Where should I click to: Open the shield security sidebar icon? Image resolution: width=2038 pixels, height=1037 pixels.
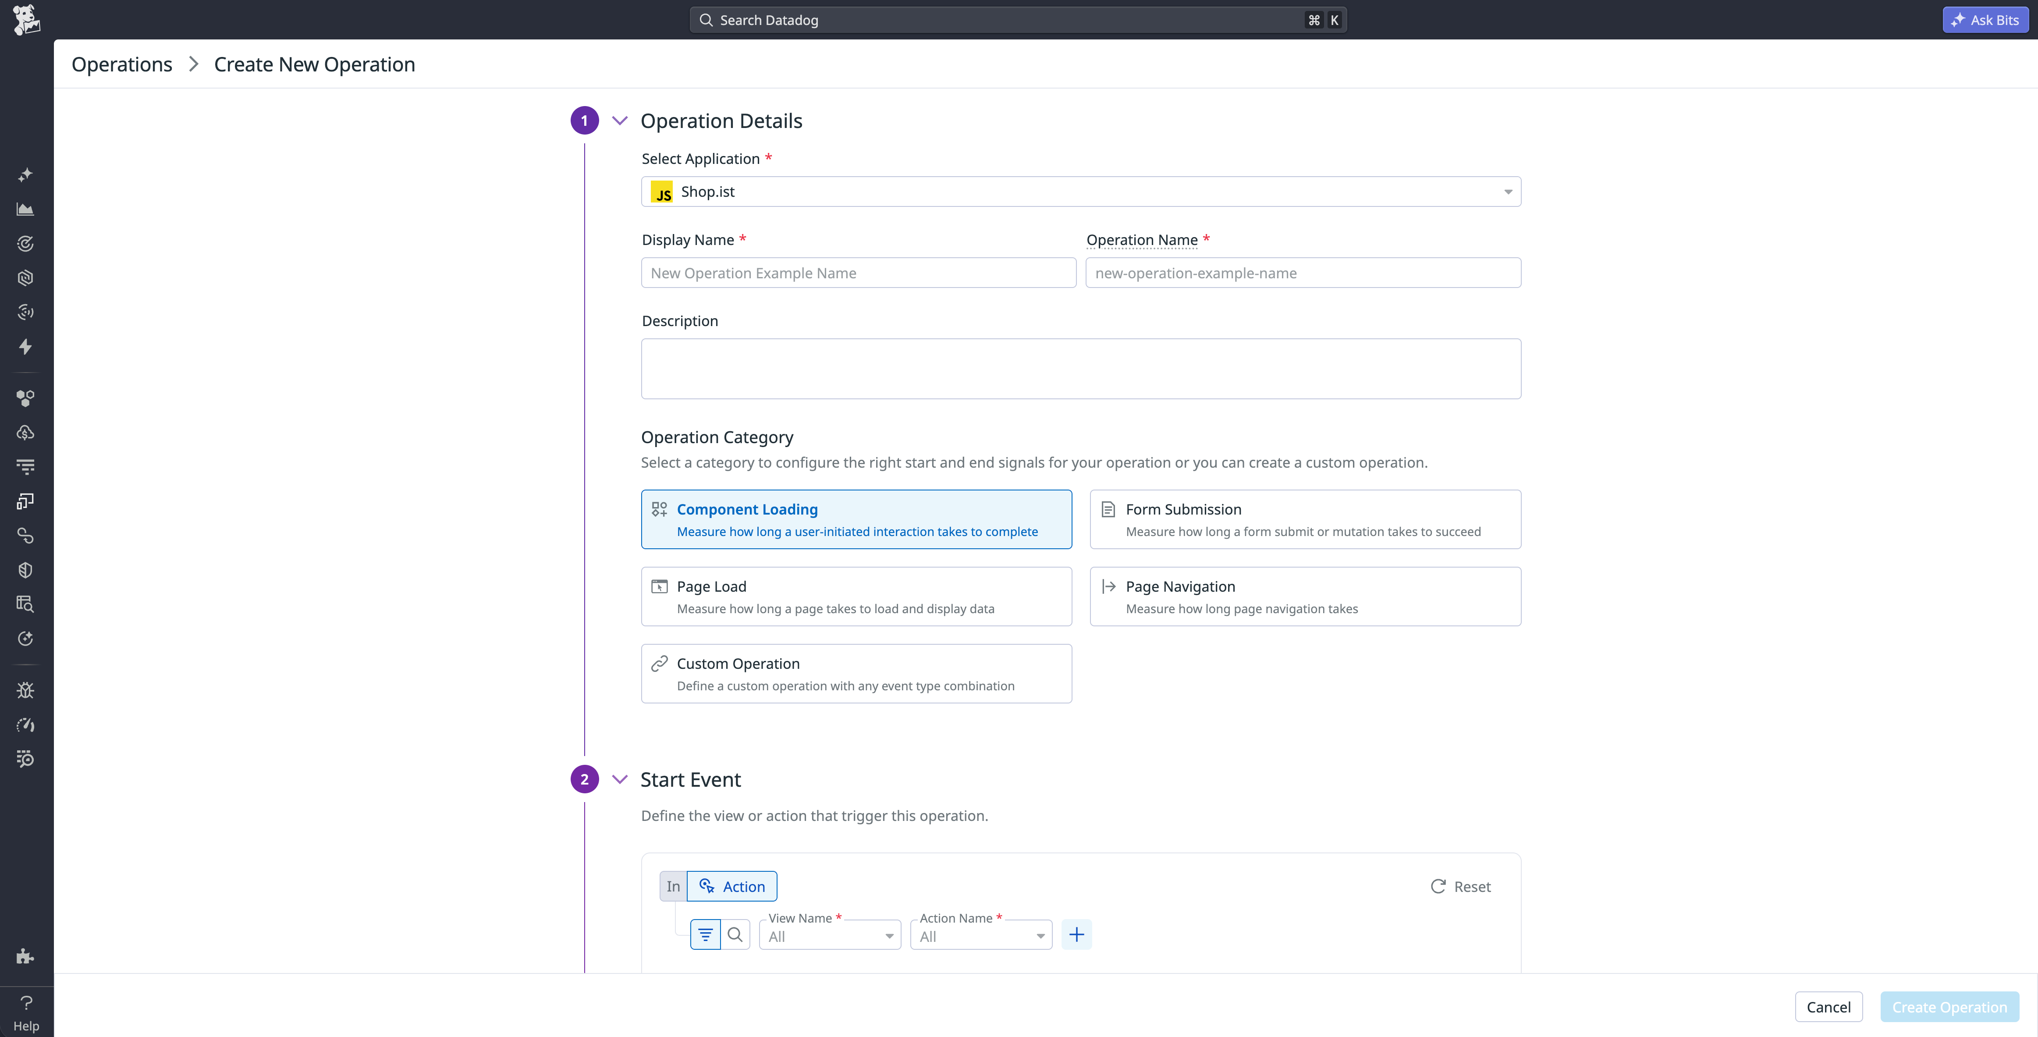tap(25, 569)
